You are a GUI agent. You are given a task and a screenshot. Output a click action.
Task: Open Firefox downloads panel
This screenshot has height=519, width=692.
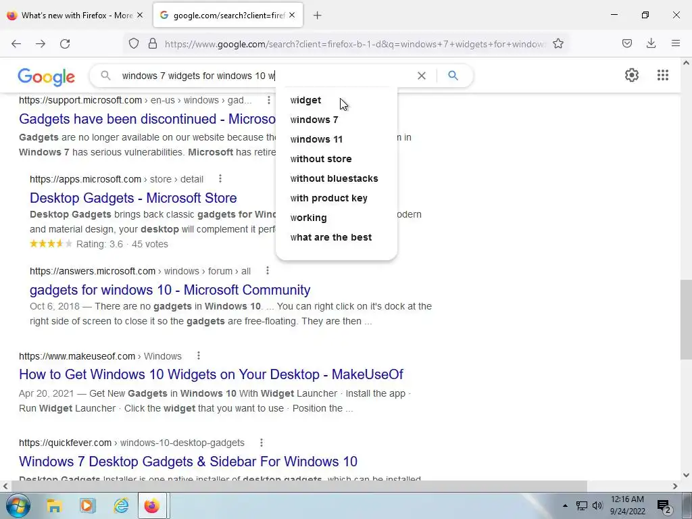click(651, 43)
